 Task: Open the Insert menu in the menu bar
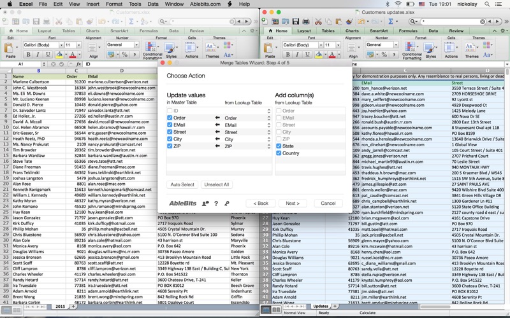[92, 4]
